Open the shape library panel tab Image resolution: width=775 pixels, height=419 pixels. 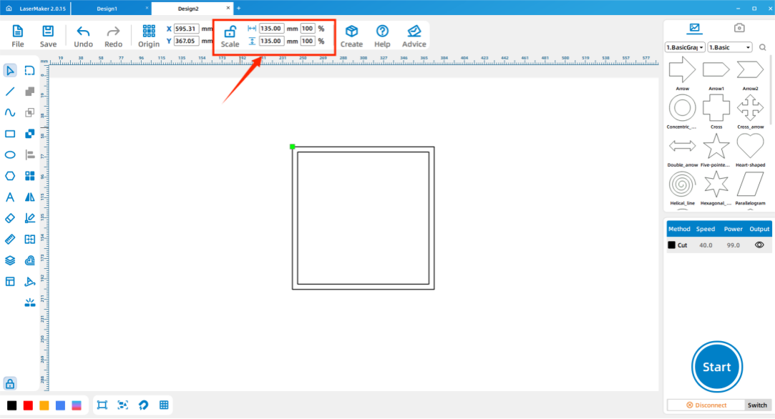[x=694, y=28]
